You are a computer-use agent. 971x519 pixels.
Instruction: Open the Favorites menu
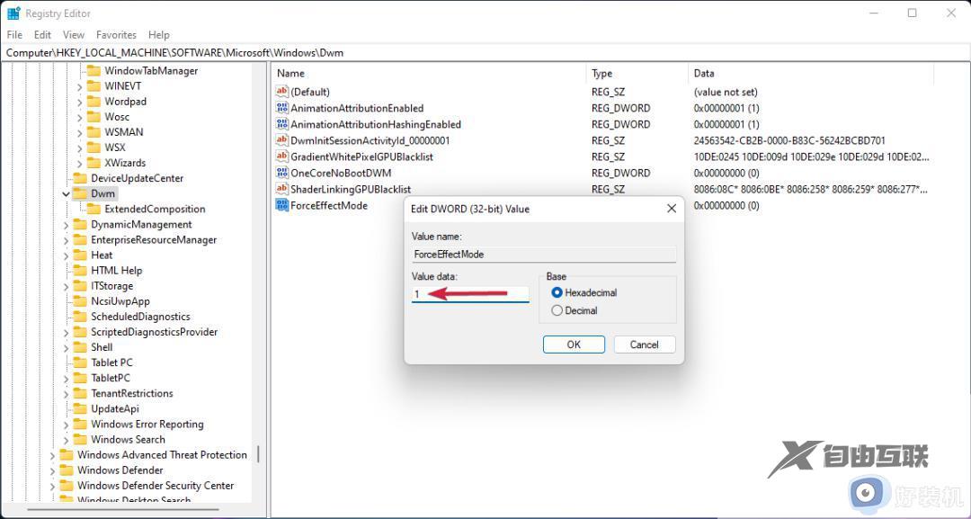point(116,34)
